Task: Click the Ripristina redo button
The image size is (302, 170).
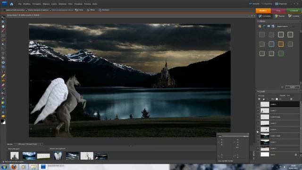Action: coord(267,4)
